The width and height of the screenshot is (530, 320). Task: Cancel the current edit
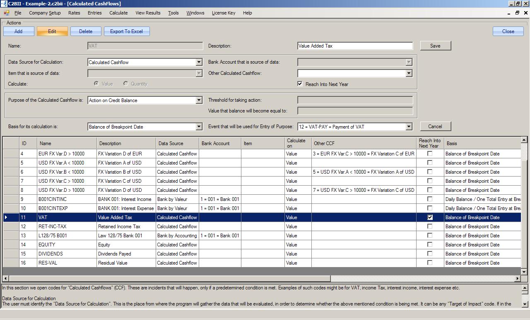point(435,127)
